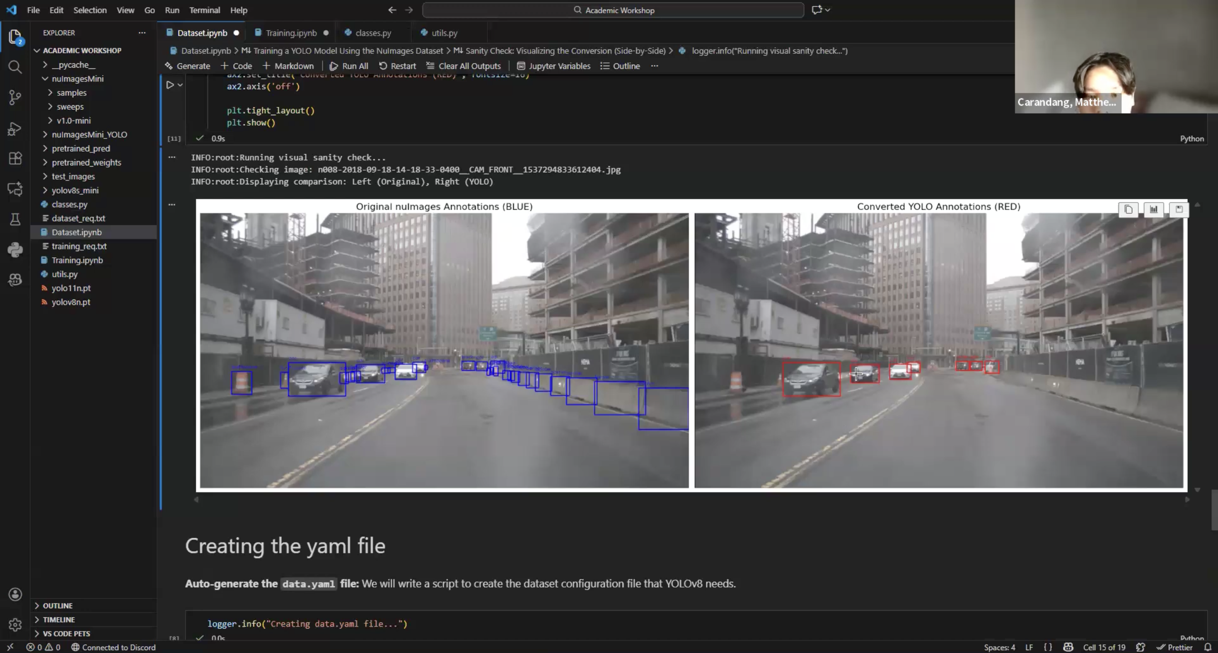Switch to the Training.ipynb tab
The height and width of the screenshot is (653, 1218).
point(291,33)
